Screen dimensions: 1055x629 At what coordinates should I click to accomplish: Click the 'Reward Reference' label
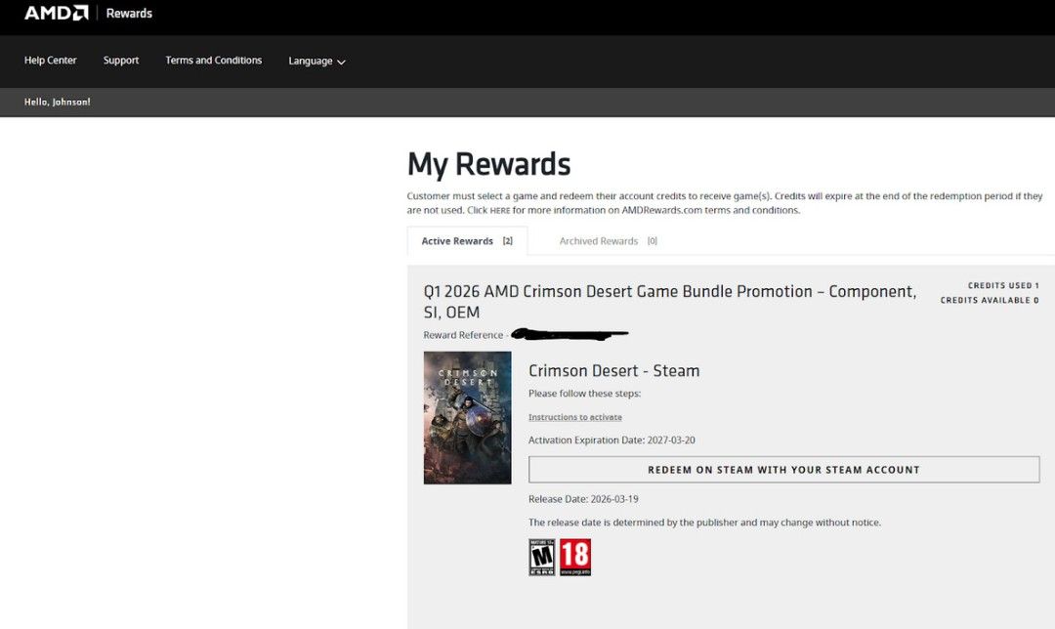coord(463,335)
